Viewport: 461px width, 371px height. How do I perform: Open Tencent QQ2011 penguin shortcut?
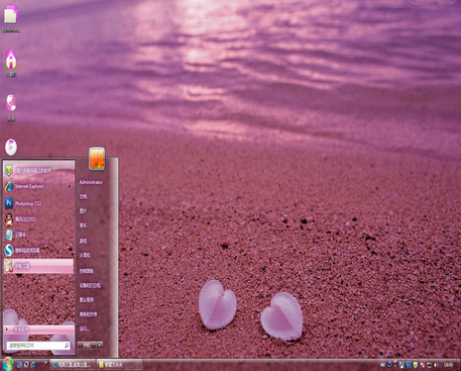(39, 219)
